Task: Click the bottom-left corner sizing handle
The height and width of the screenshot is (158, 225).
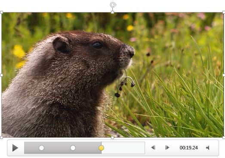Action: click(1, 138)
